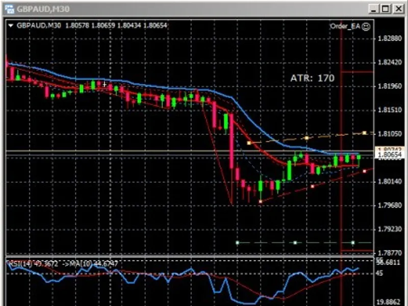Click the Order_EA expert advisor label
The height and width of the screenshot is (306, 408).
coord(345,27)
